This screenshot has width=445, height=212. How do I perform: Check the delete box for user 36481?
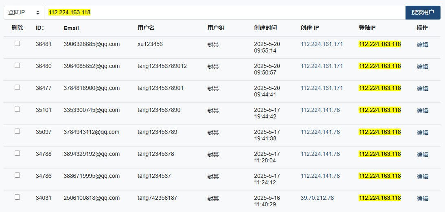pyautogui.click(x=18, y=44)
